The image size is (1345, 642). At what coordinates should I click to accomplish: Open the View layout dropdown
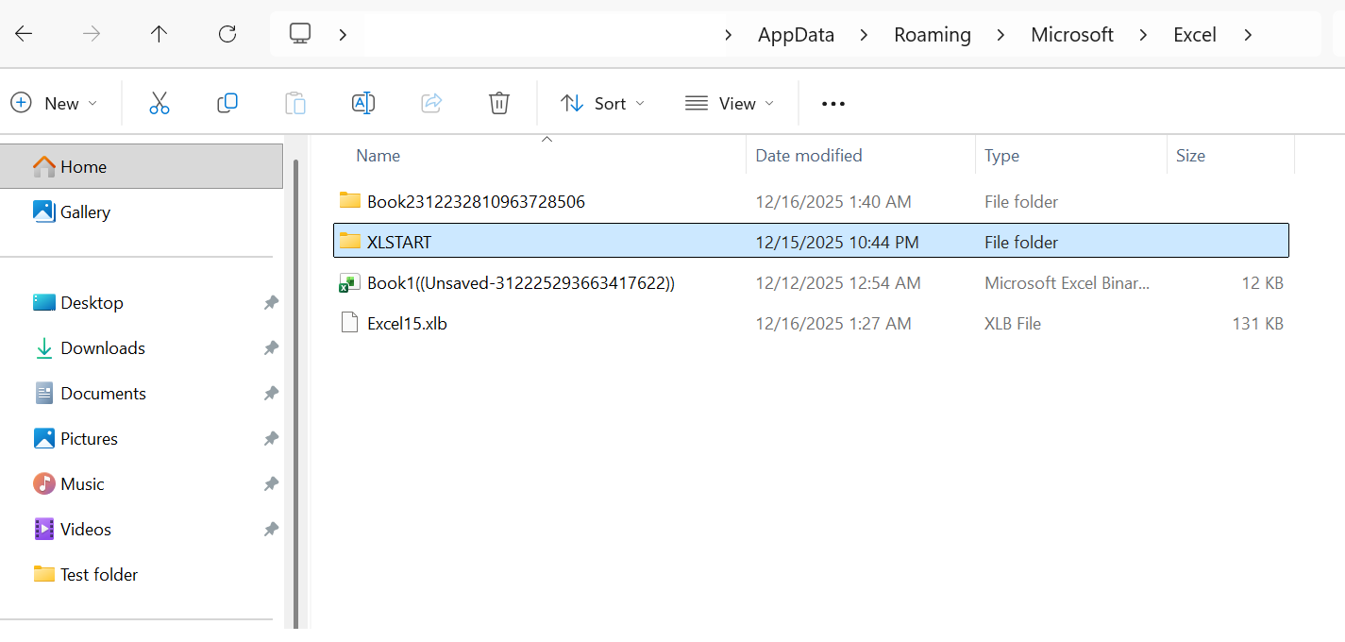tap(730, 103)
